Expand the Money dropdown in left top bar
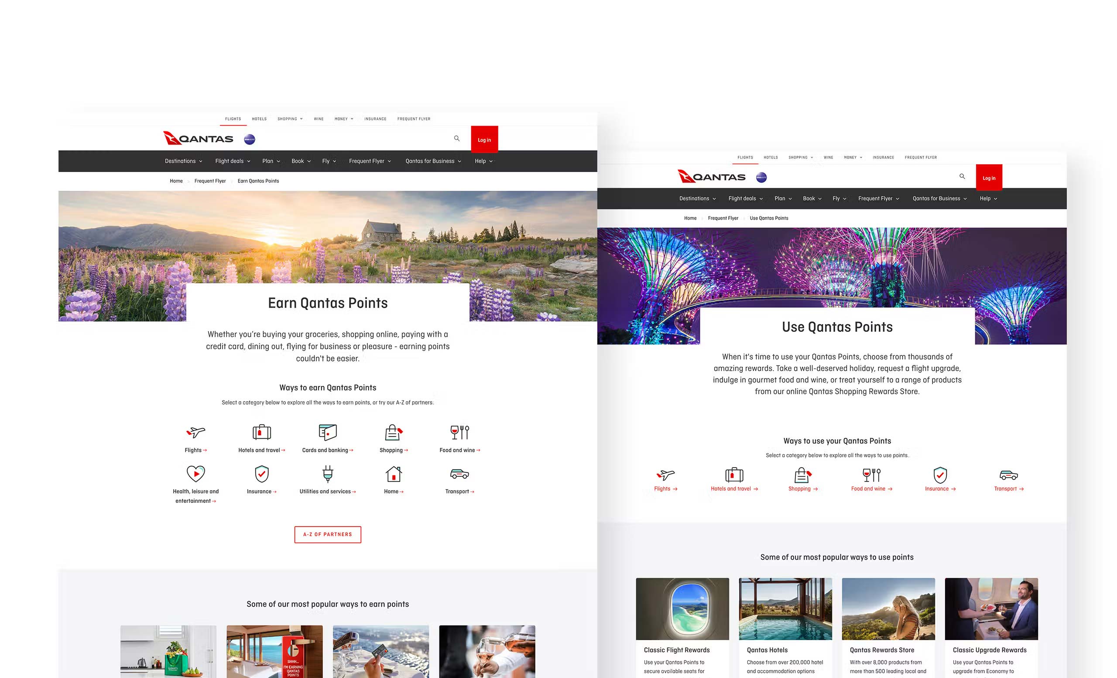 click(344, 119)
